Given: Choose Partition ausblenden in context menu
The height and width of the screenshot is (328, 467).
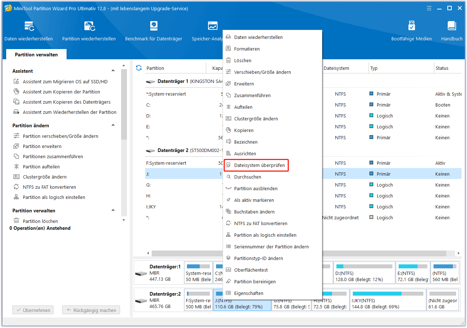Looking at the screenshot, I should 272,189.
